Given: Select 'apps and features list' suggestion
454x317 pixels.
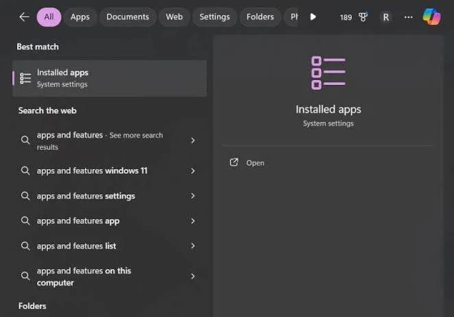Looking at the screenshot, I should 110,246.
